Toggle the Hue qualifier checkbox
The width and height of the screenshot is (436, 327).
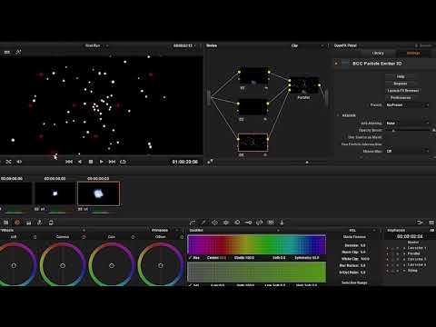(x=191, y=258)
